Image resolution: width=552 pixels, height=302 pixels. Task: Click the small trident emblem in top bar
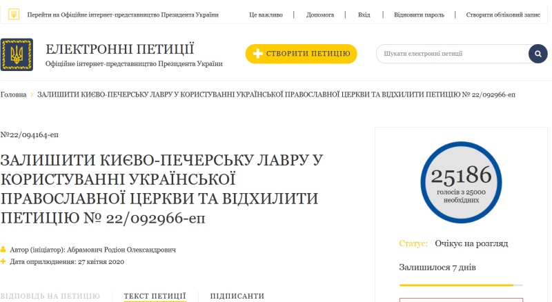tap(14, 14)
